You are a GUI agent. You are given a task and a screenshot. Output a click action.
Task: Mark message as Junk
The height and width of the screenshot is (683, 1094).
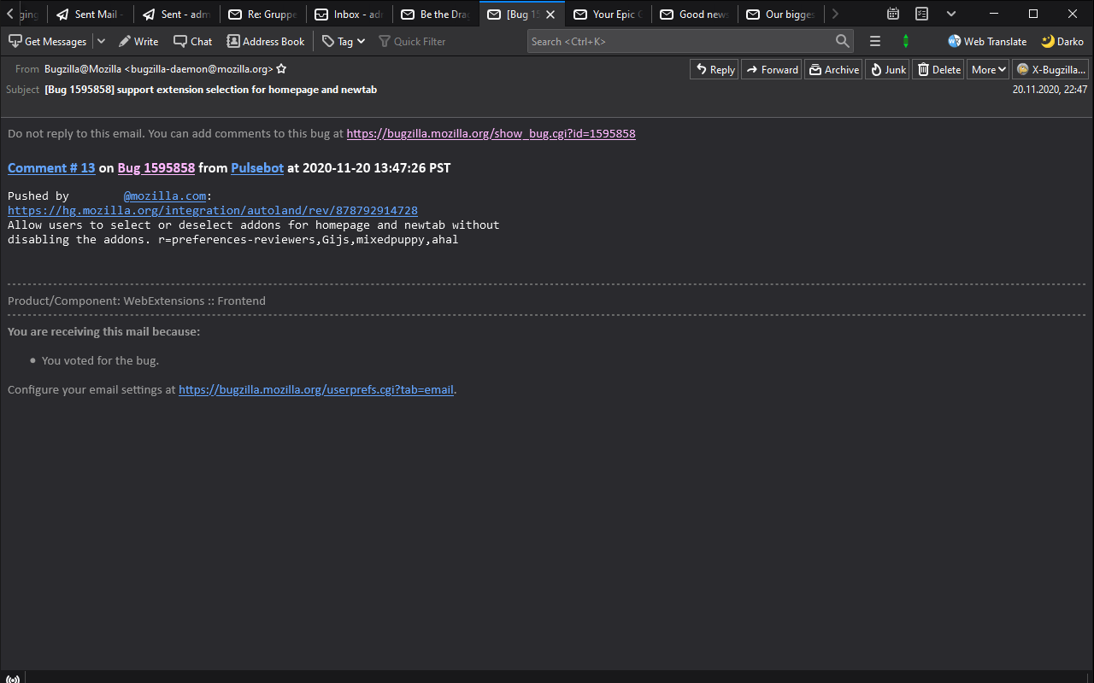tap(888, 70)
